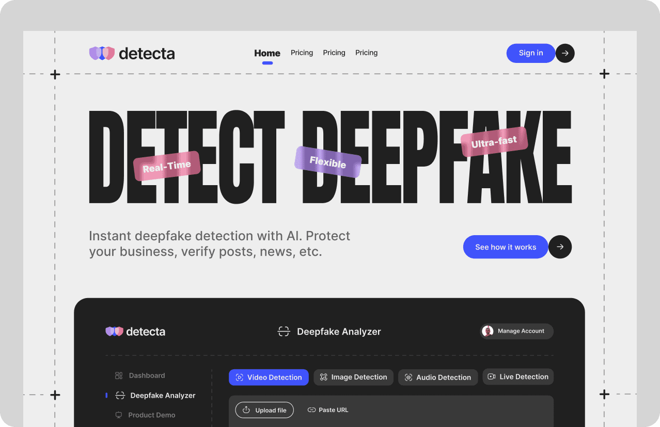Open the first Pricing link after Home
This screenshot has height=427, width=660.
click(x=302, y=53)
